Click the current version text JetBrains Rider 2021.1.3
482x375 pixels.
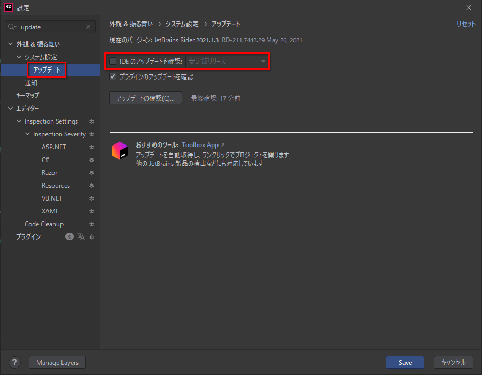click(x=186, y=40)
